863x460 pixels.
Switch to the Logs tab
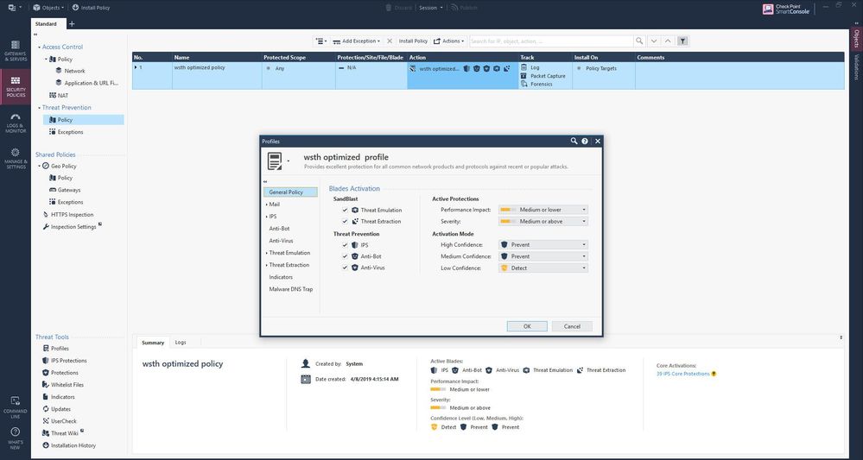(x=181, y=342)
